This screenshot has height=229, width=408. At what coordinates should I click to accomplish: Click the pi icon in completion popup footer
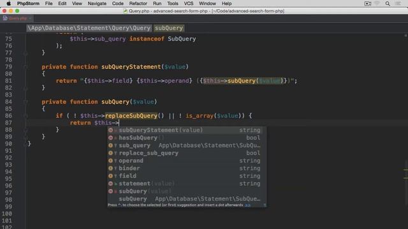pos(265,205)
